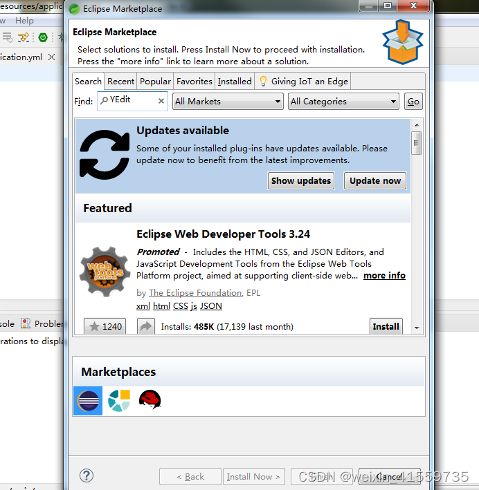Click the Show updates button
The height and width of the screenshot is (490, 479).
click(x=301, y=180)
